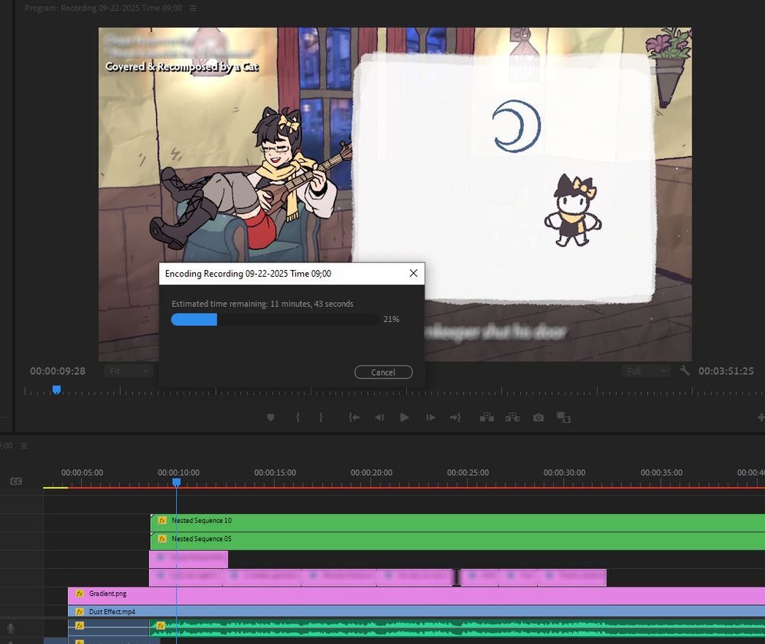Click the program monitor playhead marker

point(57,389)
